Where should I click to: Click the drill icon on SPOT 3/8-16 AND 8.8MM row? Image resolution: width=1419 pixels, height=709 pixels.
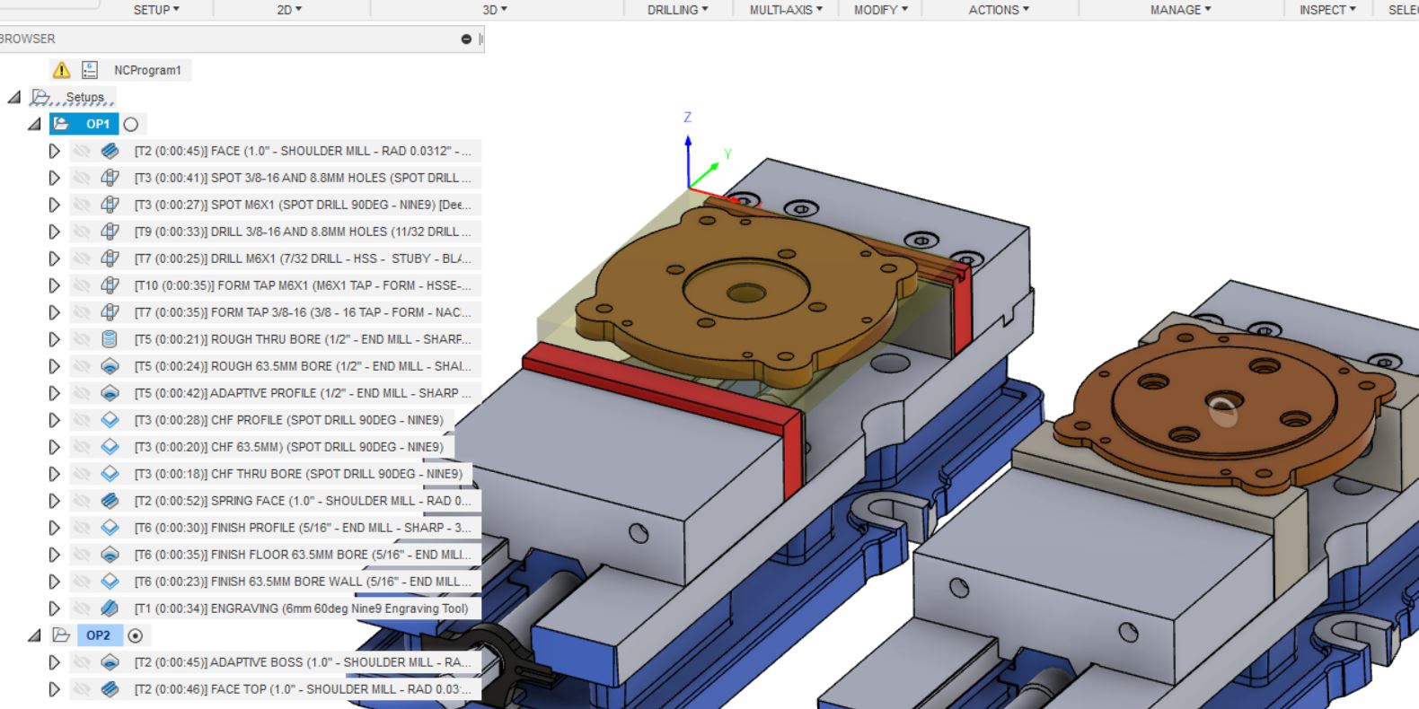point(110,178)
